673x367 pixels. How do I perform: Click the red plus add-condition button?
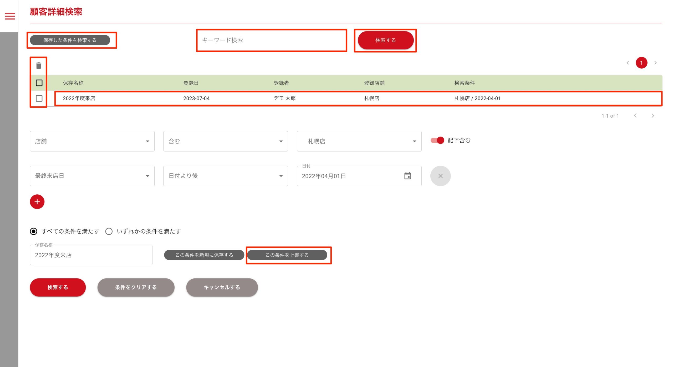37,202
